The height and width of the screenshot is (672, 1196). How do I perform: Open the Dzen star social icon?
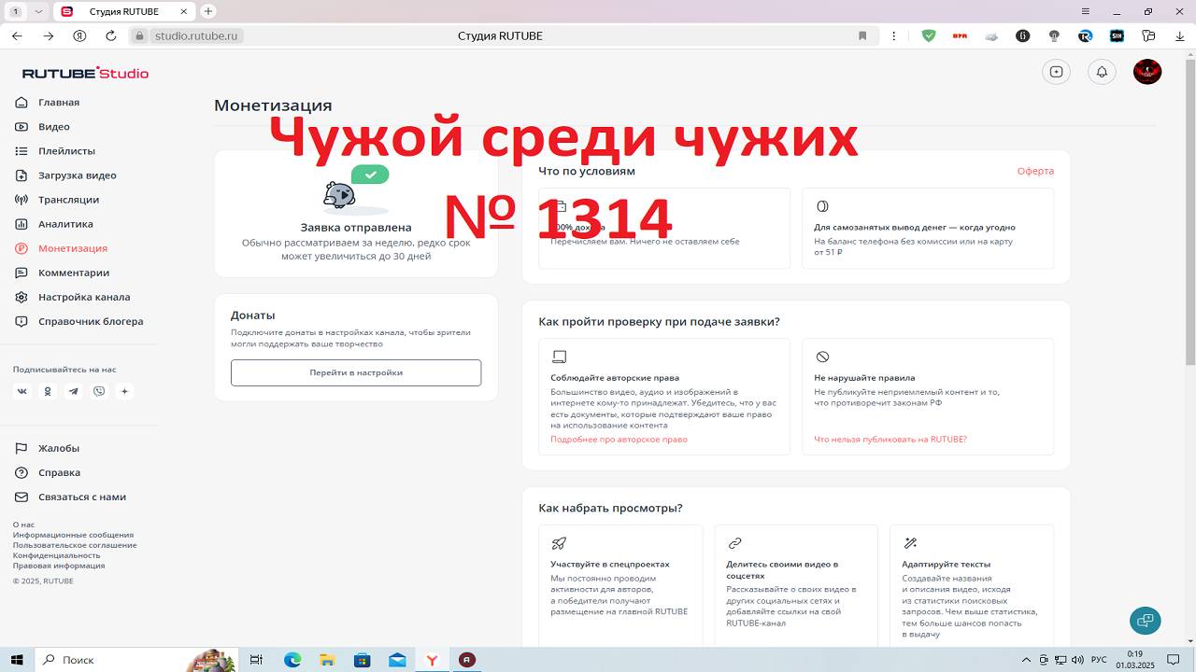125,391
